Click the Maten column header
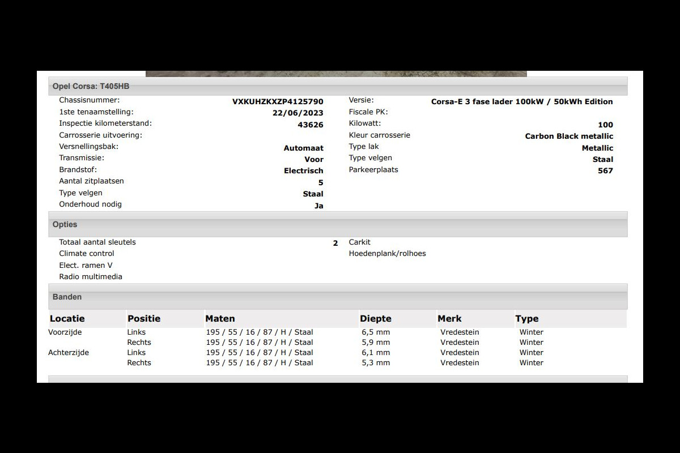Screen dimensions: 680x453 point(220,319)
